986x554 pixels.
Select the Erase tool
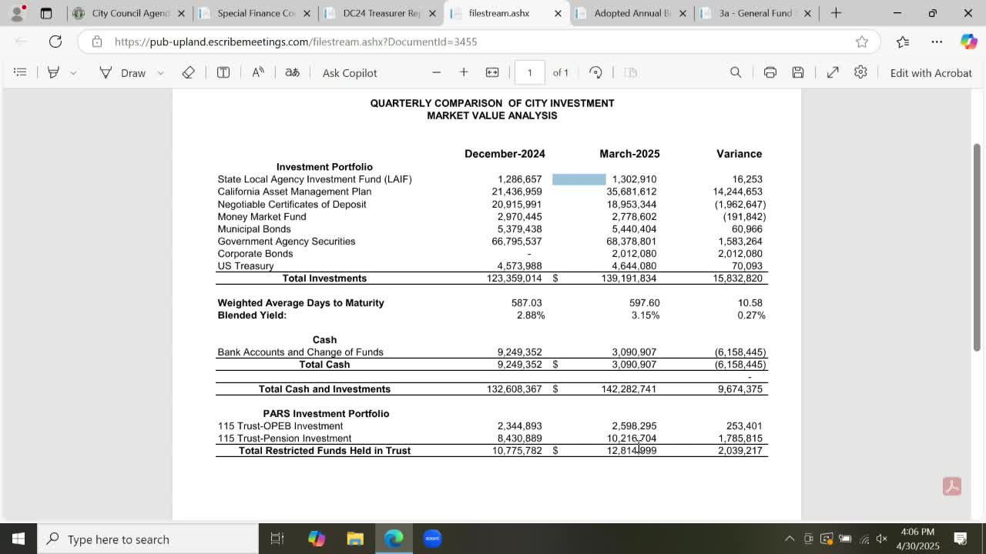(189, 72)
